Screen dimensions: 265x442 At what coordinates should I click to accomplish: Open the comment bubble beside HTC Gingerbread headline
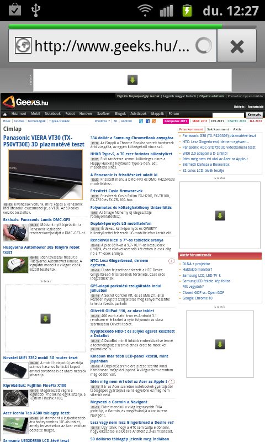tap(172, 261)
